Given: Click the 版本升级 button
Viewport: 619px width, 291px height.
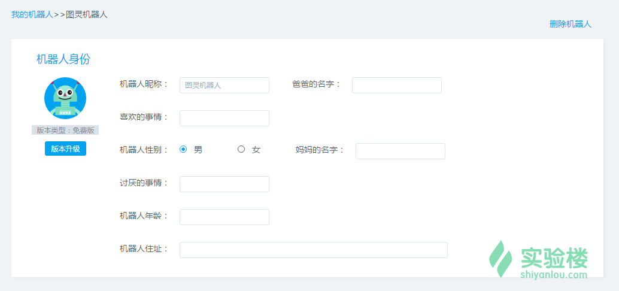Looking at the screenshot, I should pos(65,149).
